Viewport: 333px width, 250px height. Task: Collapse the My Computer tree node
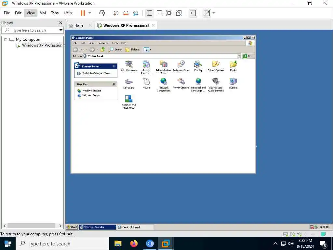click(x=6, y=40)
